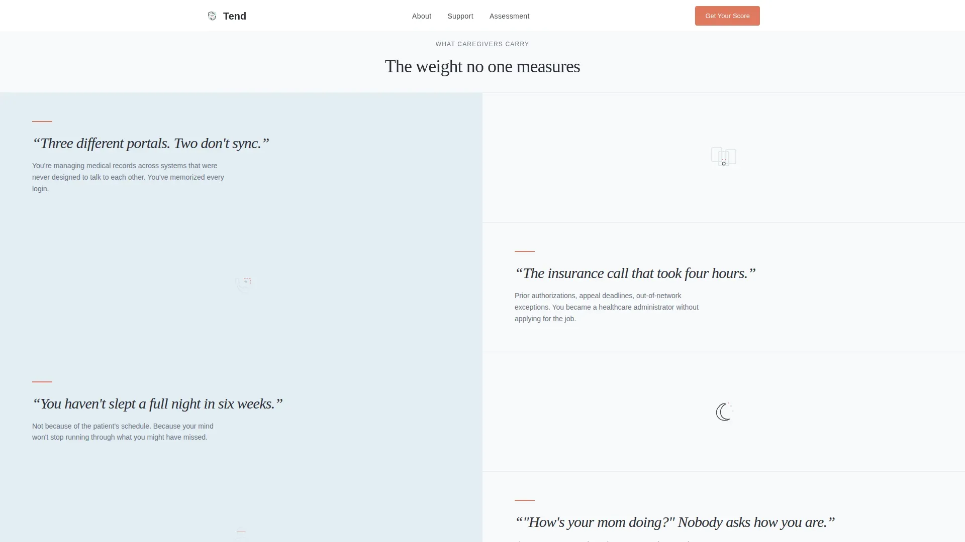Open the About nav link
Viewport: 965px width, 542px height.
(422, 16)
